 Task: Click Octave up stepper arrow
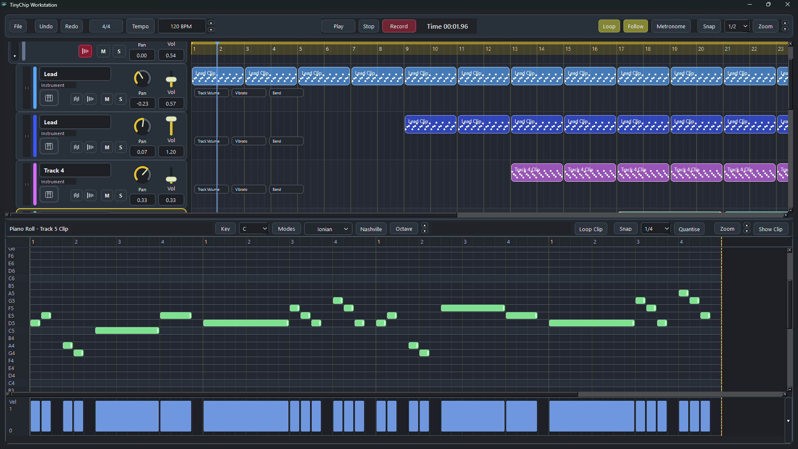[424, 226]
